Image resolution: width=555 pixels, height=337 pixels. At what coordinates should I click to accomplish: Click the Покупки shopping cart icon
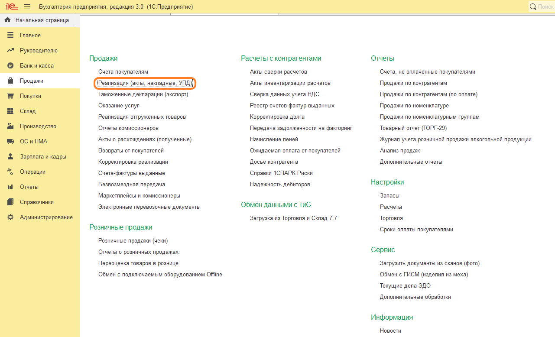pos(11,96)
